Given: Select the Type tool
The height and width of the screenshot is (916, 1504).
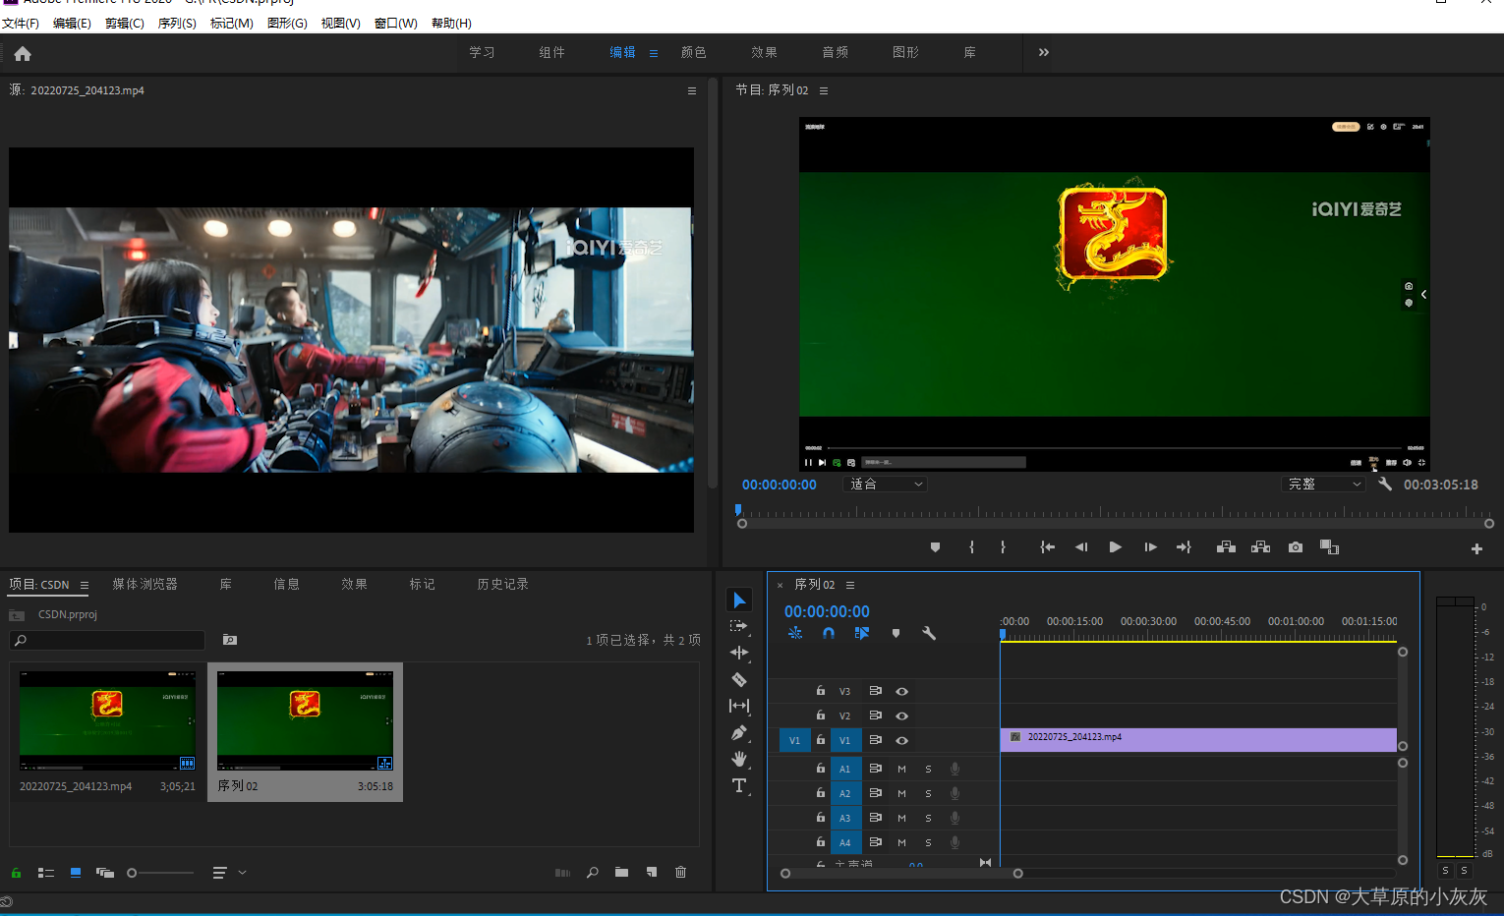Looking at the screenshot, I should pyautogui.click(x=739, y=785).
